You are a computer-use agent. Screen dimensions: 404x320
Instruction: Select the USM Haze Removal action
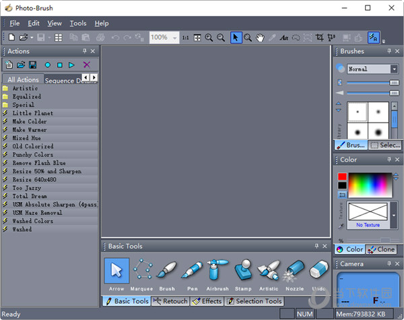coord(49,212)
